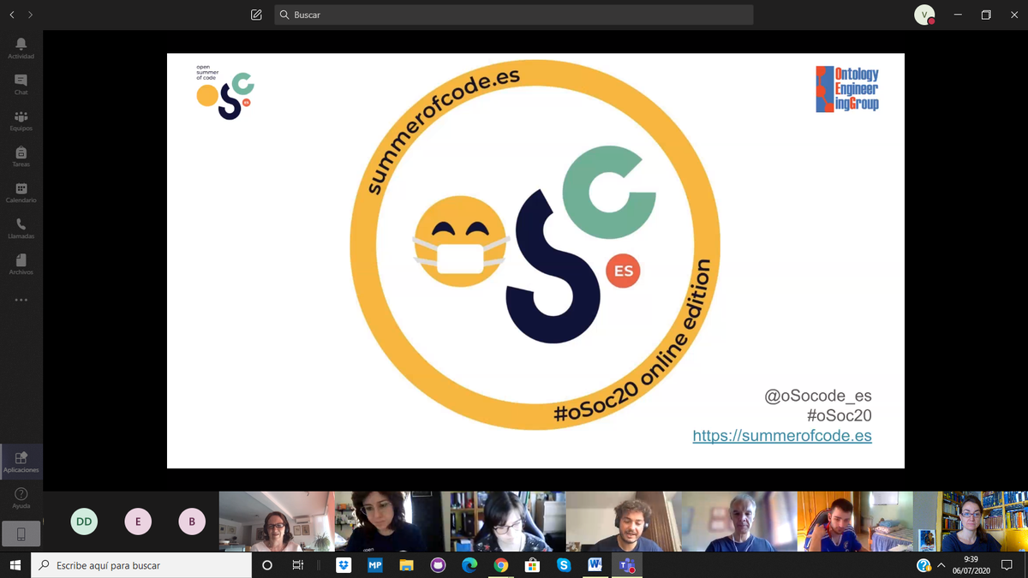This screenshot has height=578, width=1028.
Task: Open the profile avatar menu
Action: [x=924, y=15]
